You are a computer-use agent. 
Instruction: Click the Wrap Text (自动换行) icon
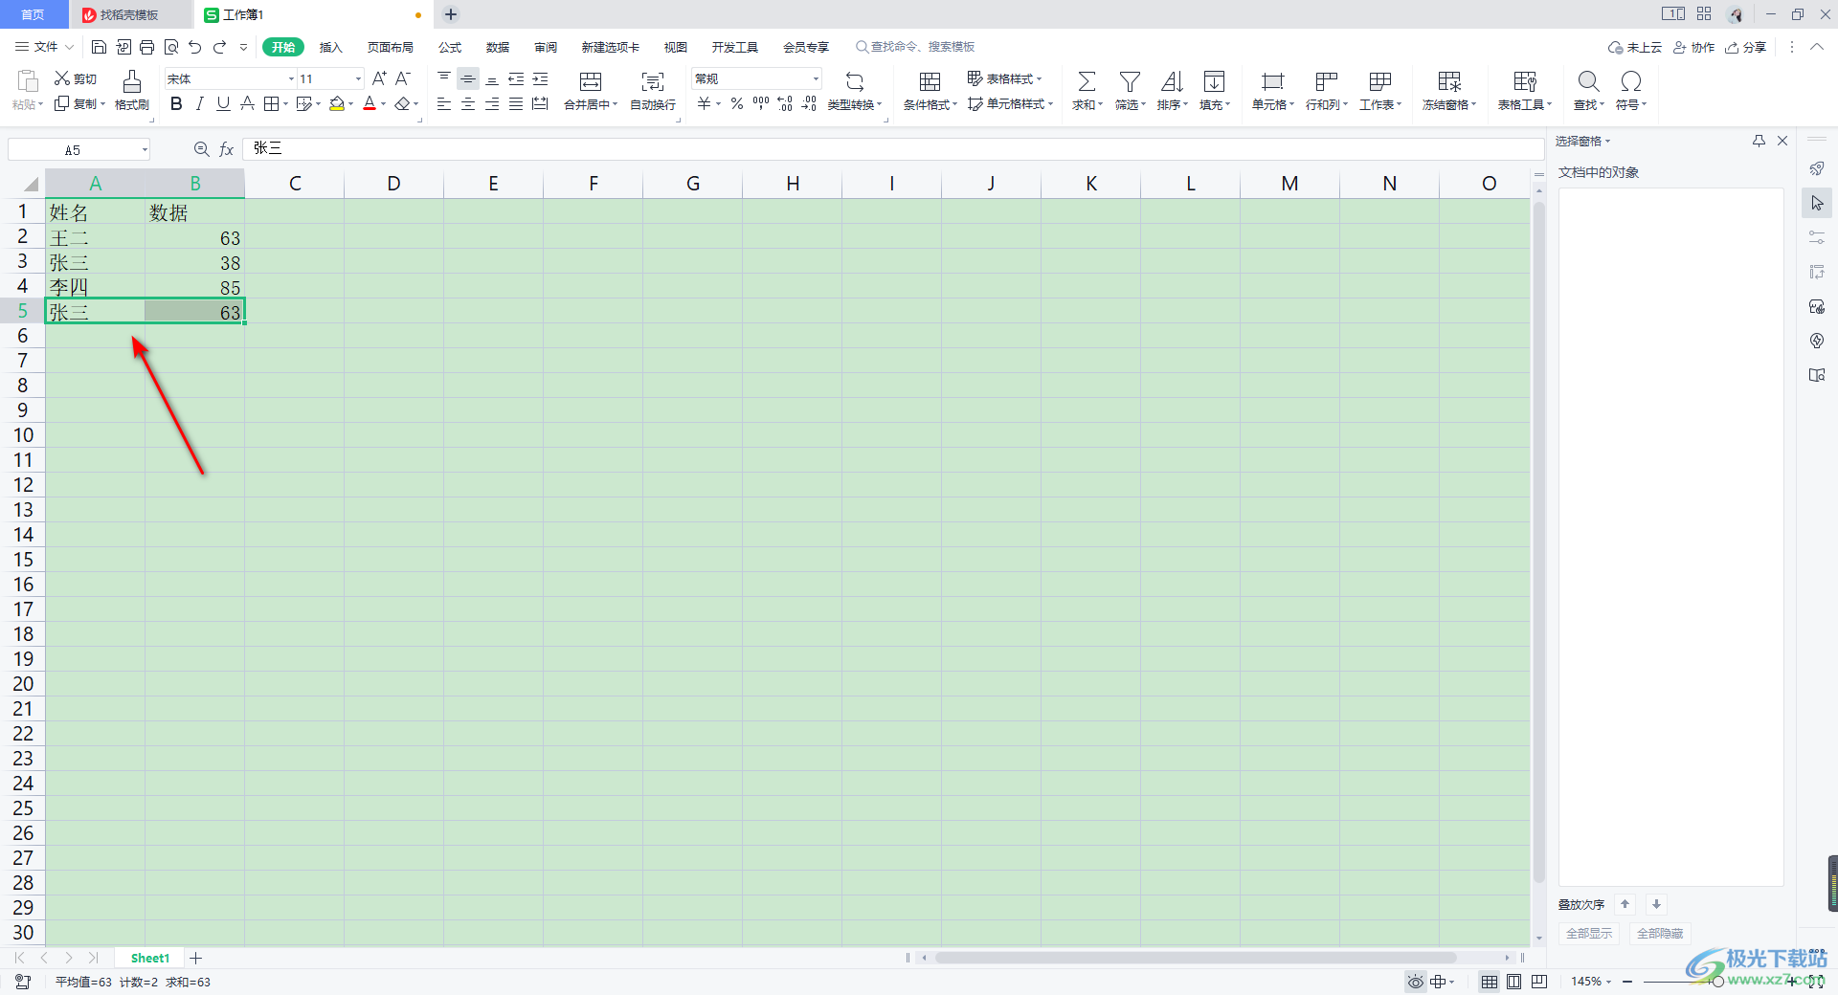point(653,81)
